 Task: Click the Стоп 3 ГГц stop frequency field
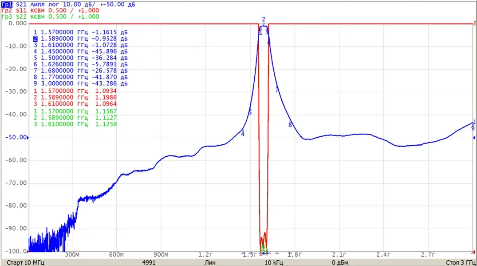(x=461, y=262)
